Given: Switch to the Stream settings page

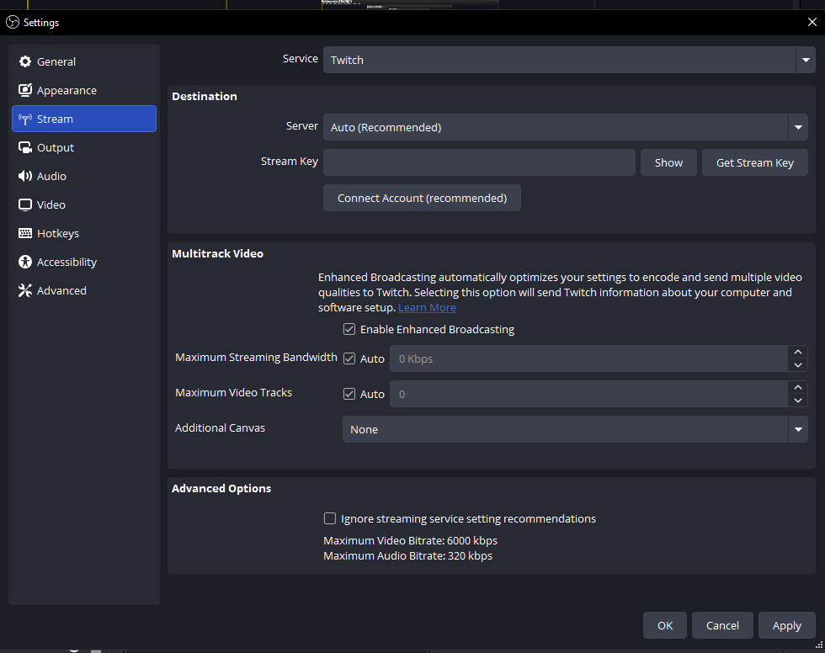Looking at the screenshot, I should tap(83, 119).
